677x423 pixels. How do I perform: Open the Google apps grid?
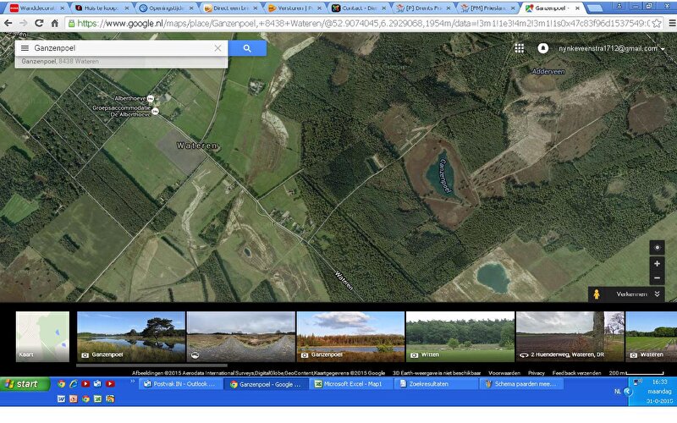pyautogui.click(x=519, y=48)
